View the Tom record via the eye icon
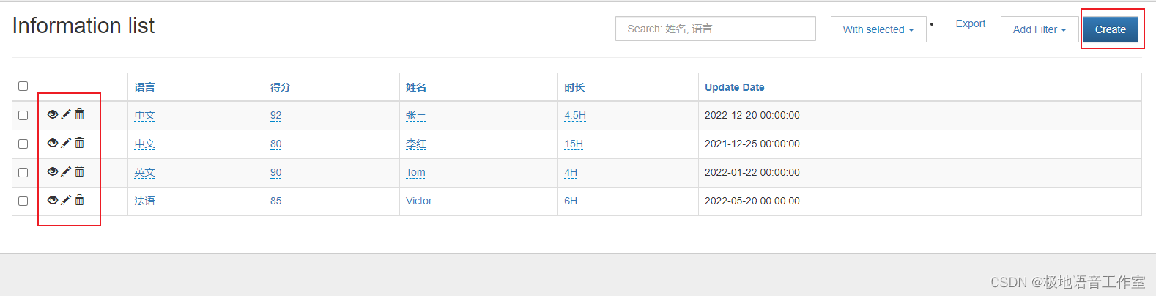 click(53, 171)
